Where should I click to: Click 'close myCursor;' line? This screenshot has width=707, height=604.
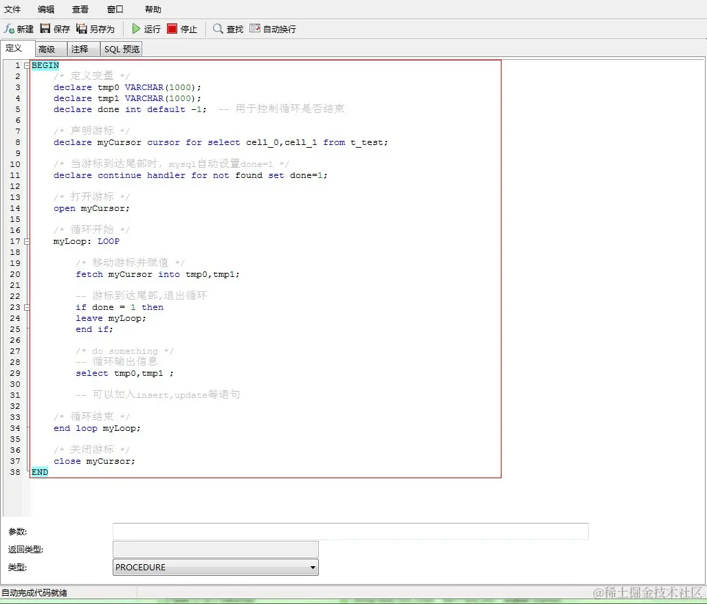tap(94, 462)
